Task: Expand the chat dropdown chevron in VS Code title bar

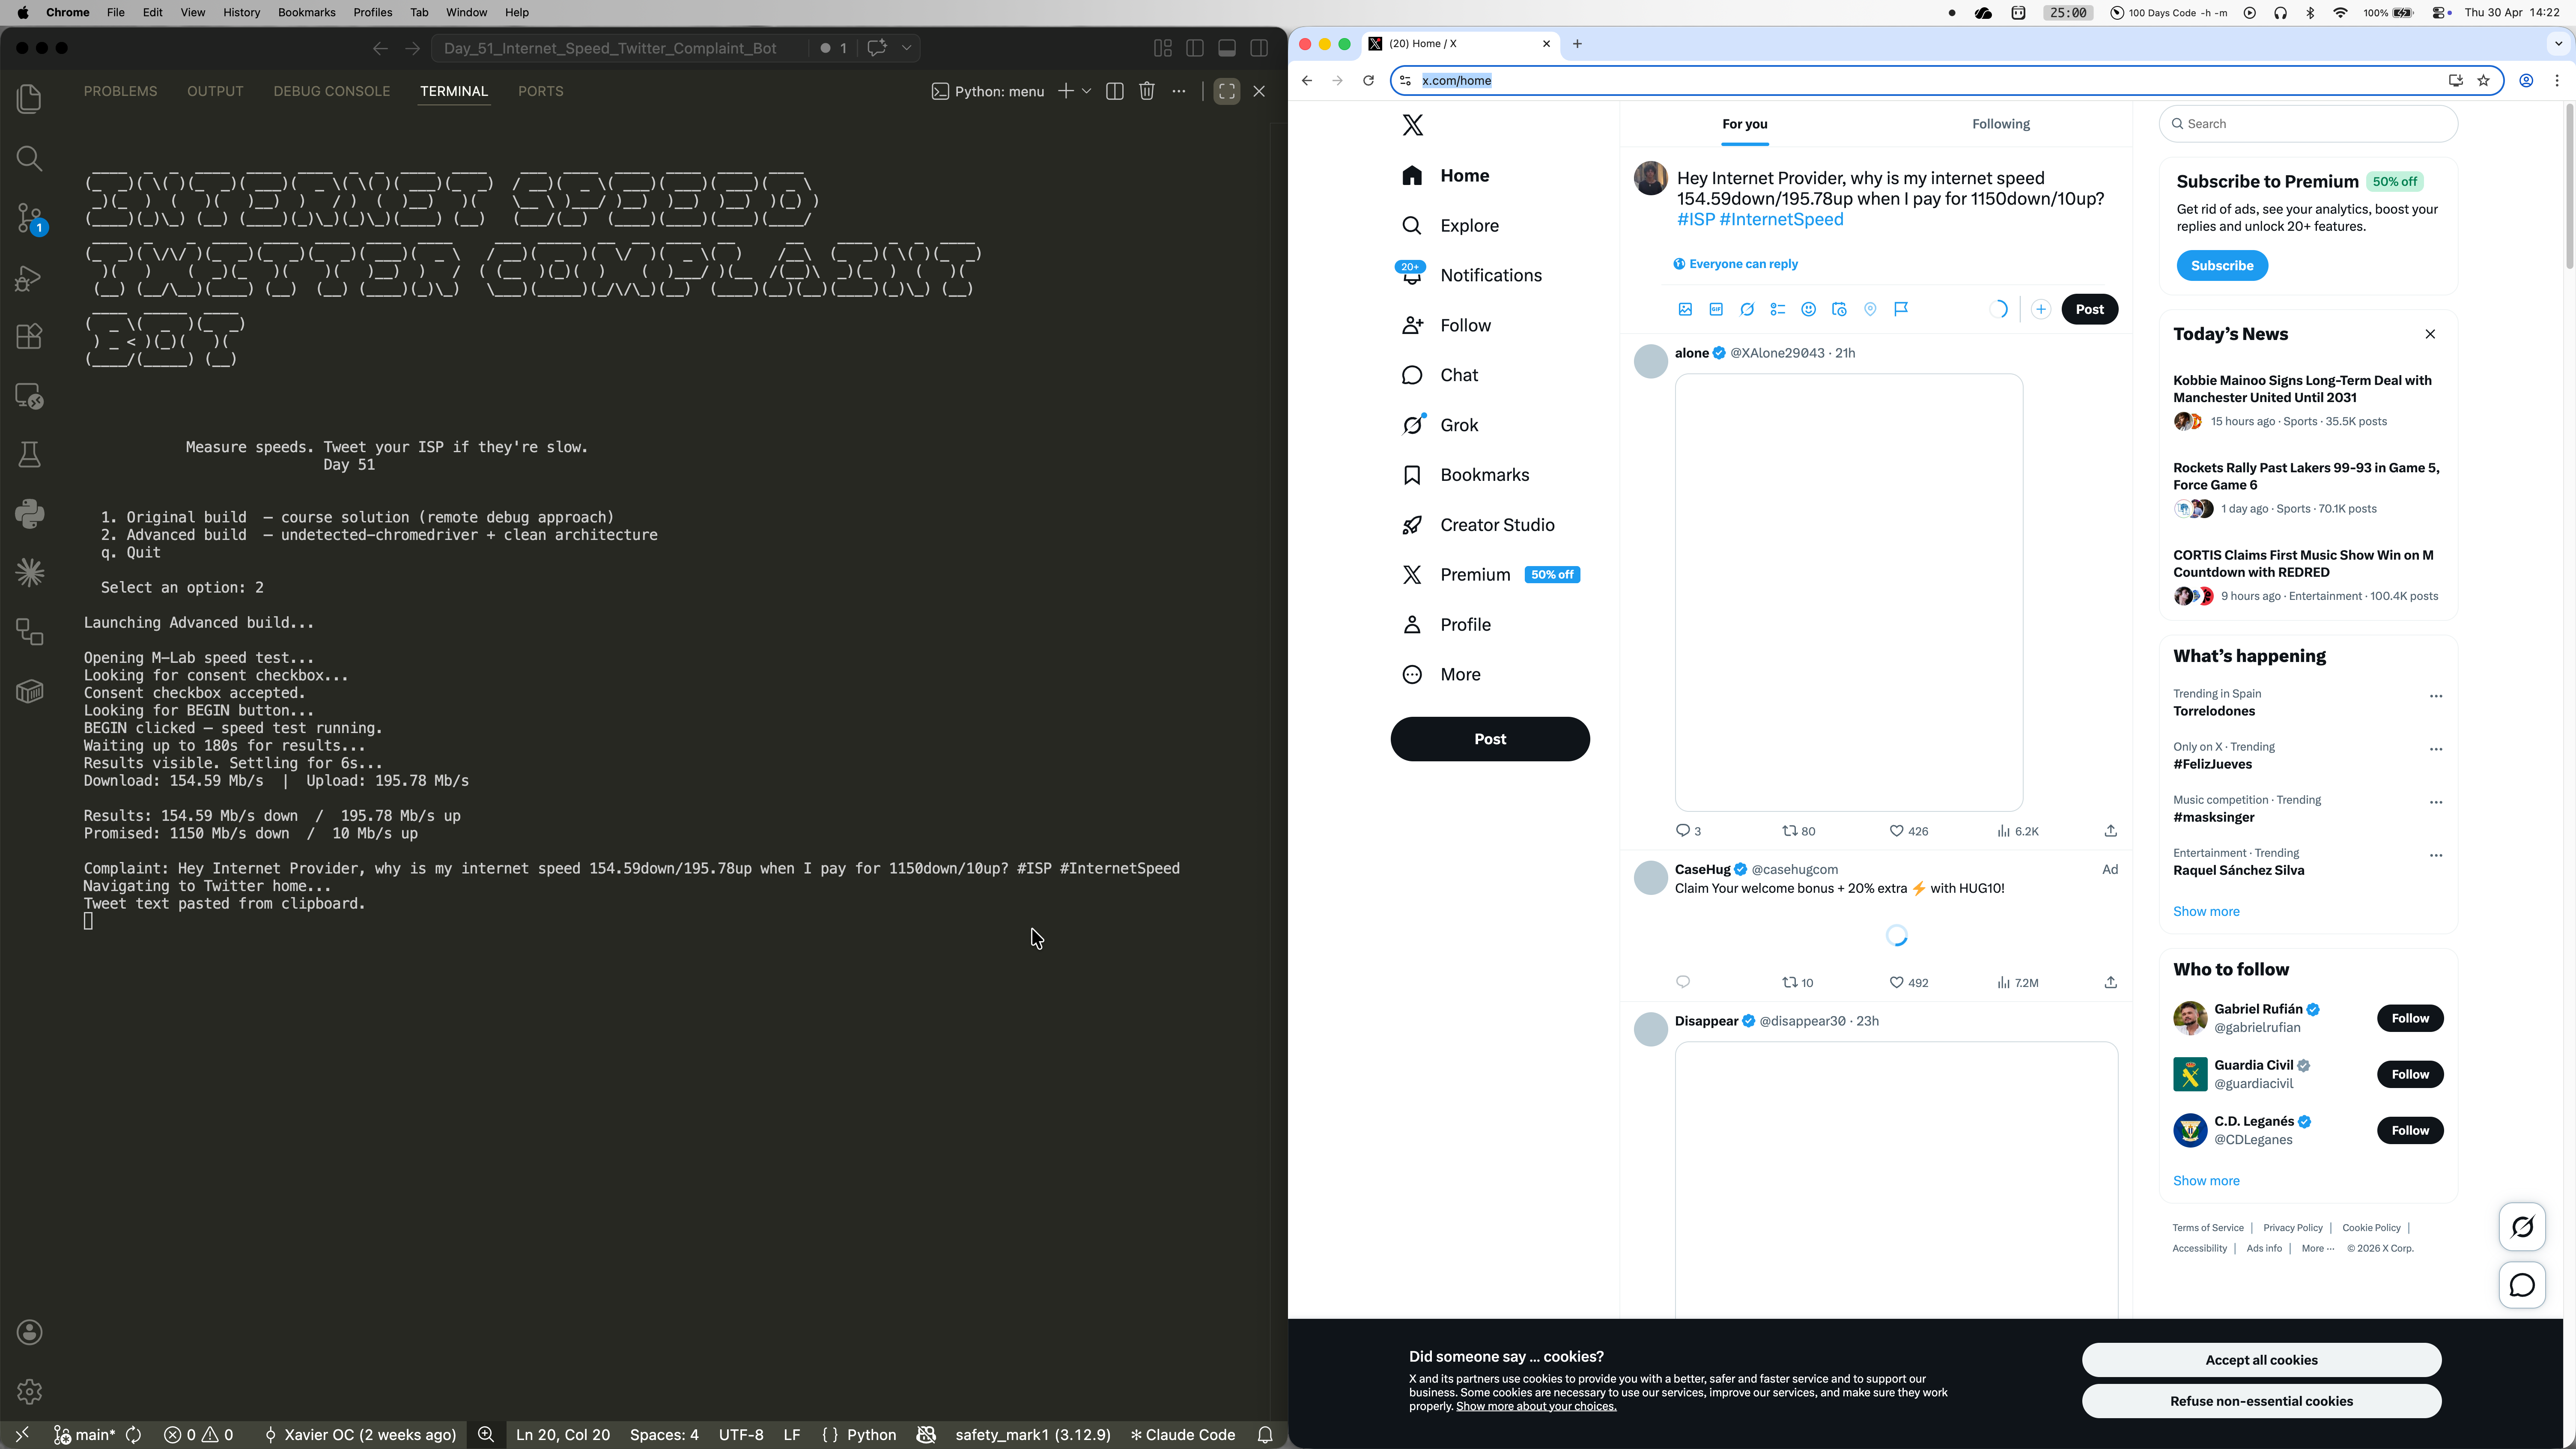Action: click(907, 48)
